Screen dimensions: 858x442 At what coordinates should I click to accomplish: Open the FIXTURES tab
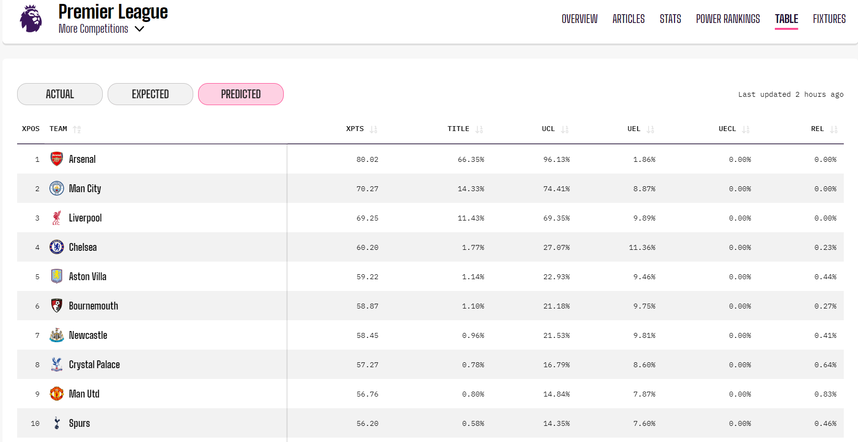coord(829,19)
